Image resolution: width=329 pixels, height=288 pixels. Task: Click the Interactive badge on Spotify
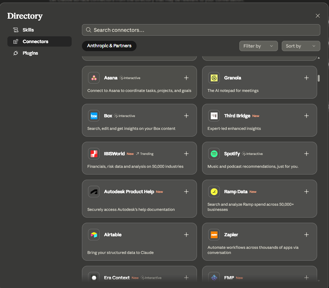[252, 154]
